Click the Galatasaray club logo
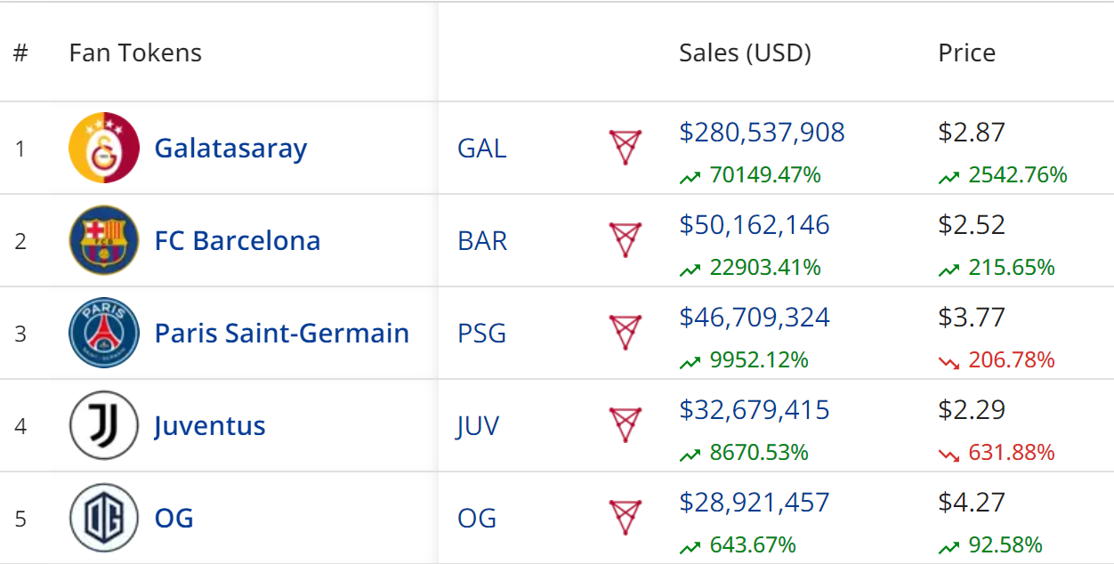 [104, 148]
